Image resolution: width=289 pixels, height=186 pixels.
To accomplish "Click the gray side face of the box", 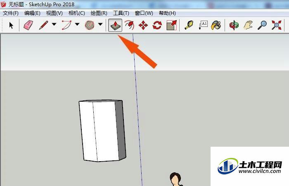I will [x=121, y=130].
